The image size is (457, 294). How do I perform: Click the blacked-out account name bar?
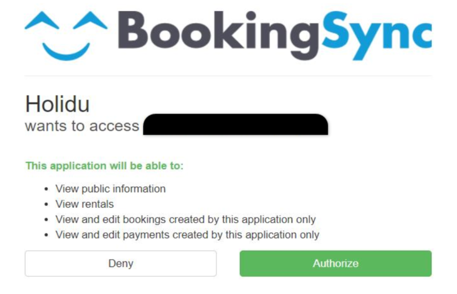pyautogui.click(x=235, y=124)
